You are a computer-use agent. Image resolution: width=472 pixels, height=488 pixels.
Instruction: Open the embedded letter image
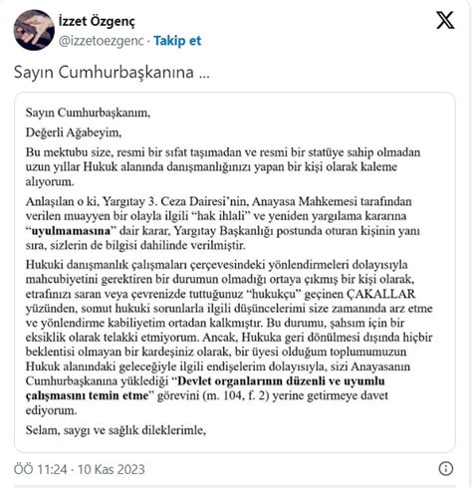point(235,272)
